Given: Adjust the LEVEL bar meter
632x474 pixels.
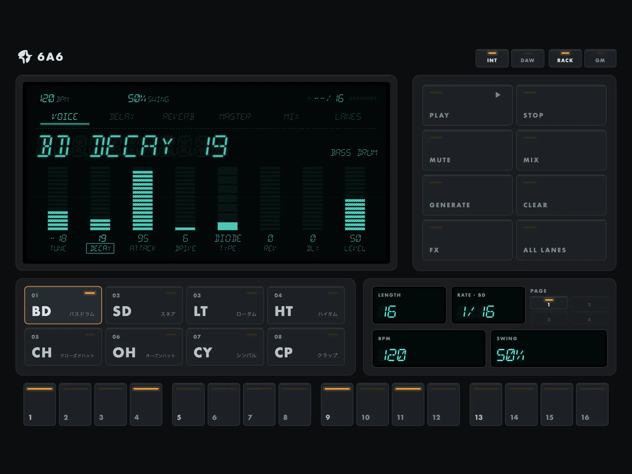Looking at the screenshot, I should pos(355,198).
